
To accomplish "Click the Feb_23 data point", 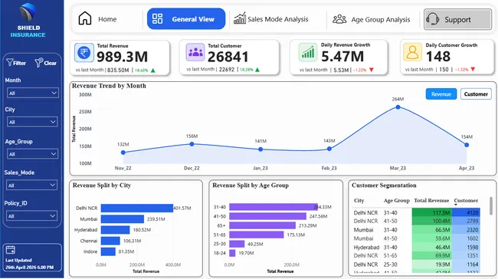I will click(x=329, y=149).
